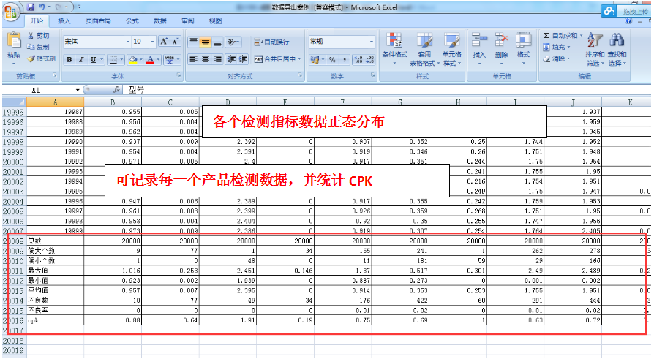Viewport: 654px width, 359px height.
Task: Open the Formulas (公式) ribbon tab
Action: tap(132, 21)
